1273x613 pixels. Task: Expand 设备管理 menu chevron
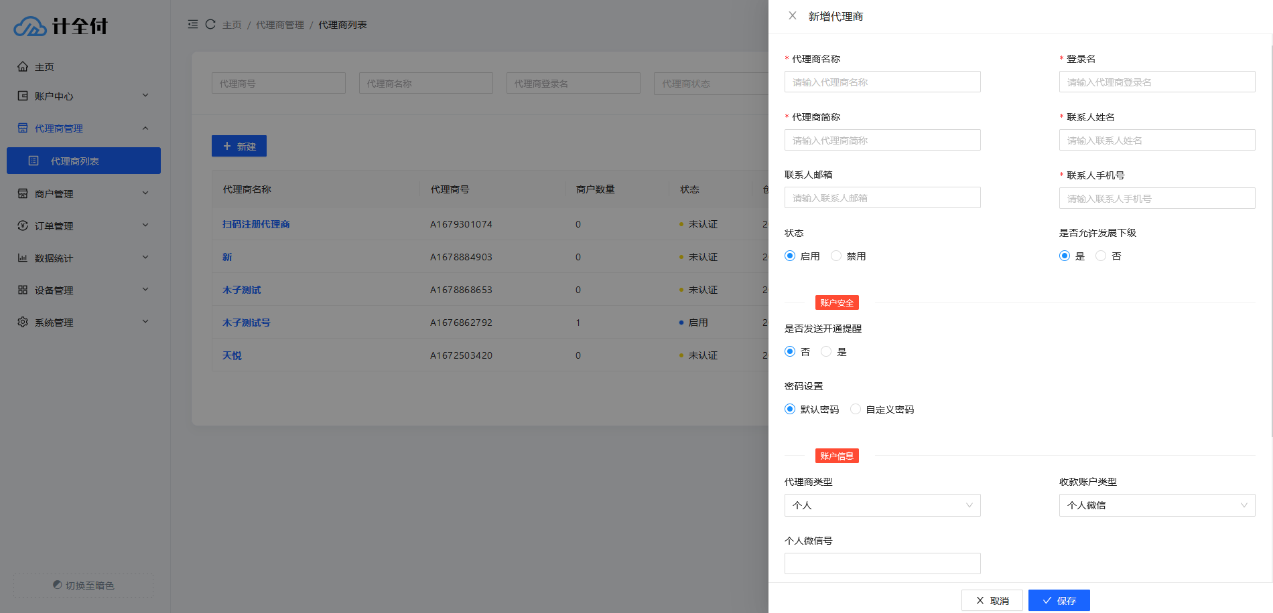pyautogui.click(x=145, y=290)
